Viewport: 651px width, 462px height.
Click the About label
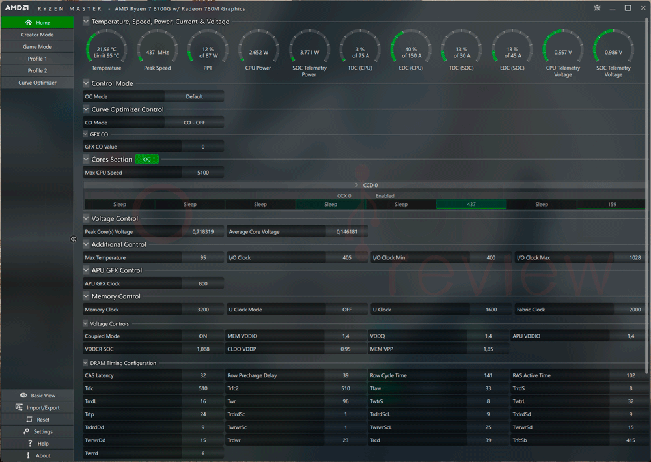pyautogui.click(x=43, y=455)
